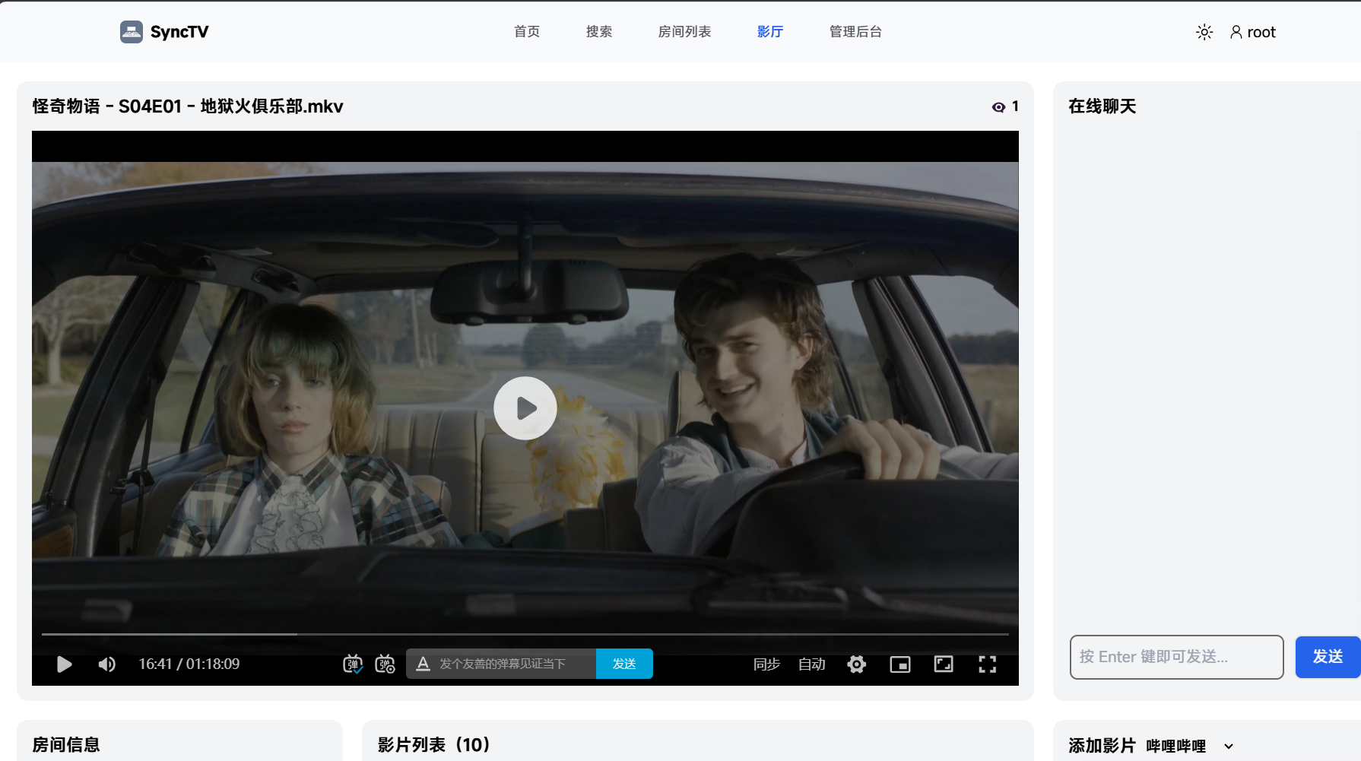Toggle web fullscreen mode
This screenshot has height=761, width=1361.
pyautogui.click(x=944, y=664)
